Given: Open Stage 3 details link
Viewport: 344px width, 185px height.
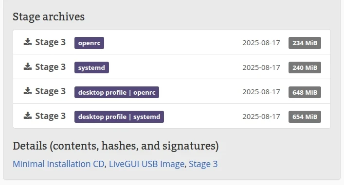Looking at the screenshot, I should point(203,164).
